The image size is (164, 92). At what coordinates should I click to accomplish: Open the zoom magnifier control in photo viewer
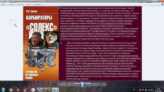click(x=63, y=84)
